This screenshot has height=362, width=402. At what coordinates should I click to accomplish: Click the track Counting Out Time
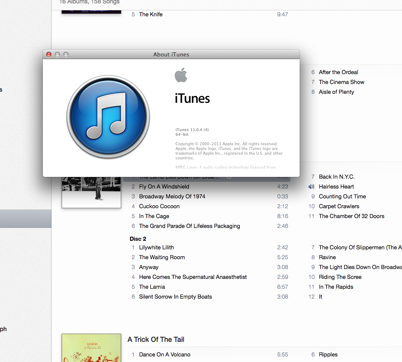pyautogui.click(x=342, y=196)
